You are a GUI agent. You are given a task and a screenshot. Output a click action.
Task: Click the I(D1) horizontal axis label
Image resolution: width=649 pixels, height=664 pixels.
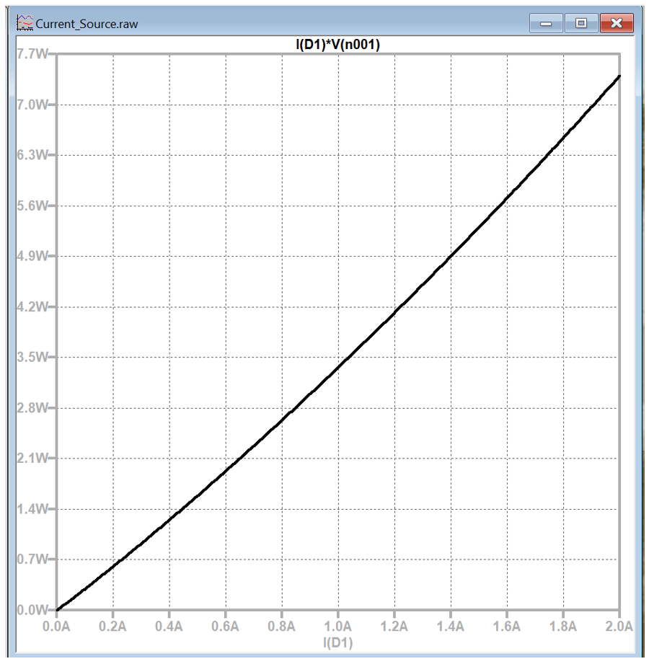pyautogui.click(x=337, y=643)
